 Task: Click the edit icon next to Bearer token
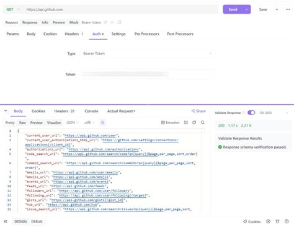[105, 22]
